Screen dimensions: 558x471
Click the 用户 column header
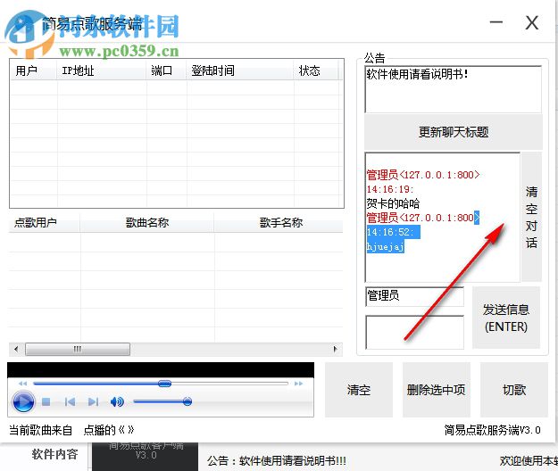tap(34, 70)
